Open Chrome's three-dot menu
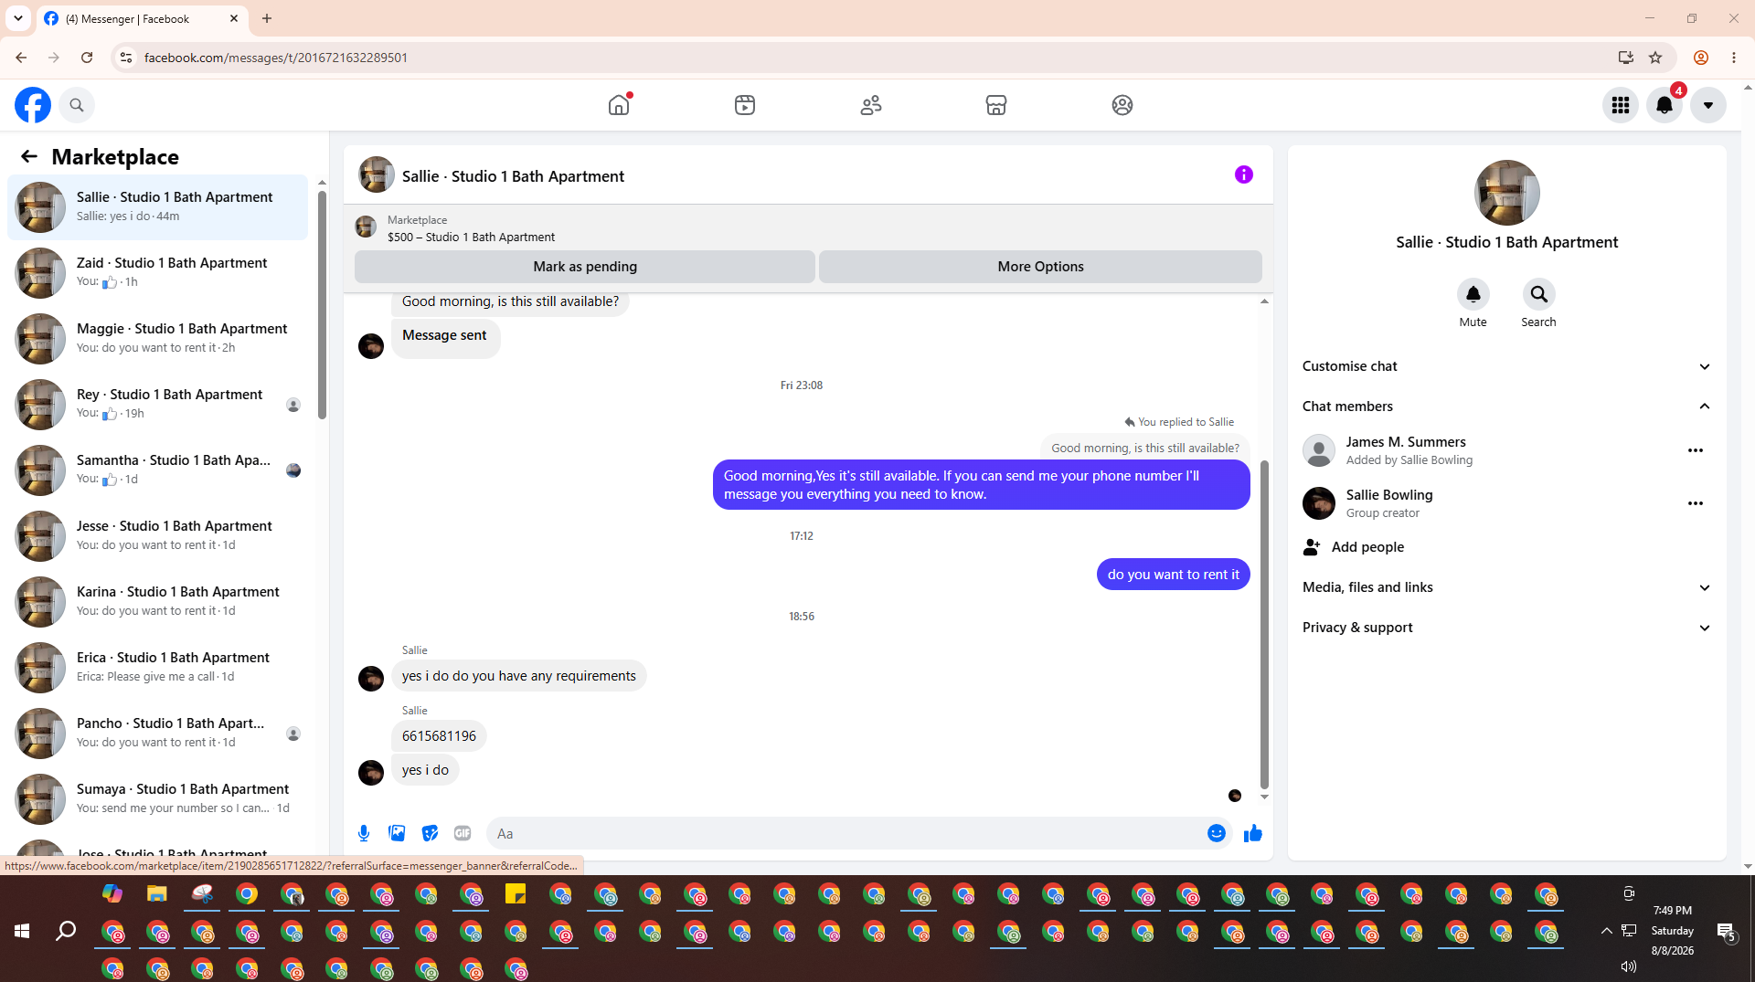The image size is (1755, 982). coord(1734,58)
